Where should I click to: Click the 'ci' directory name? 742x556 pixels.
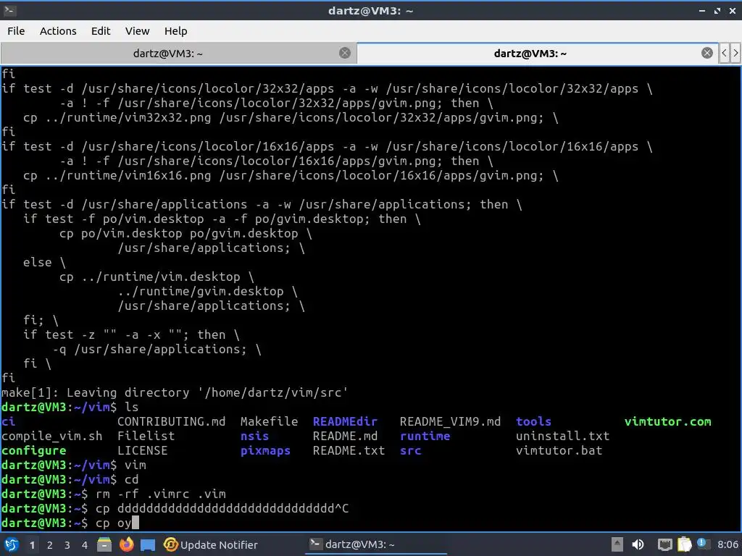8,422
